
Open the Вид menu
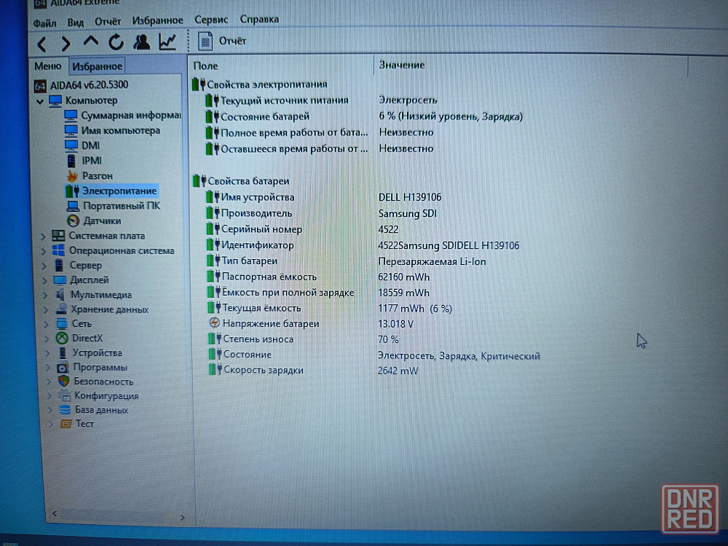click(x=75, y=23)
